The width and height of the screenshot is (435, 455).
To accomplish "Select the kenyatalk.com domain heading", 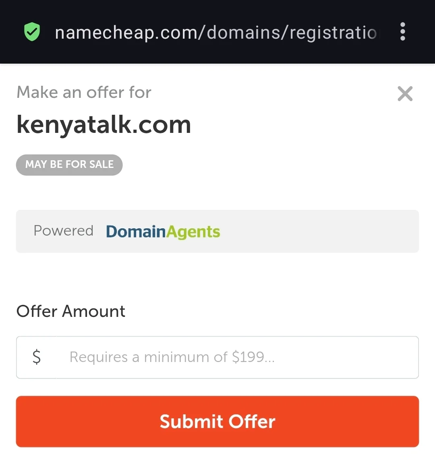I will (104, 125).
